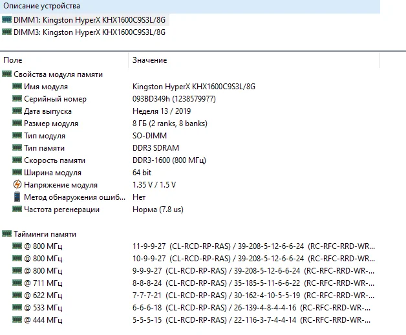Click icon beside Тип памяти
This screenshot has height=335, width=406.
pos(17,147)
